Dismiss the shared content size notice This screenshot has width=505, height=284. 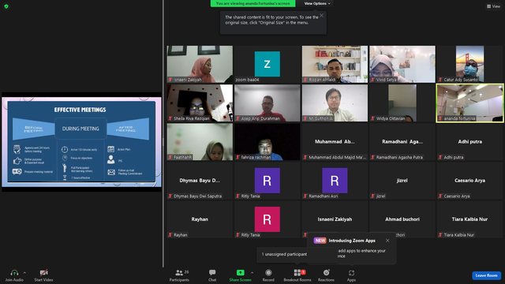tap(321, 16)
